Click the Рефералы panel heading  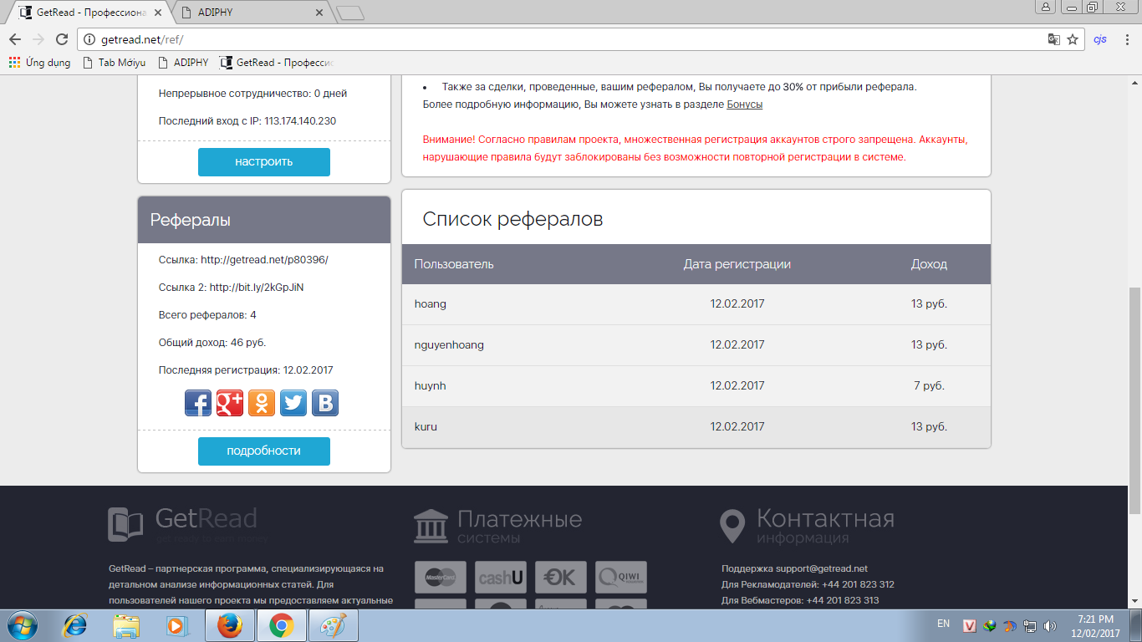point(191,220)
